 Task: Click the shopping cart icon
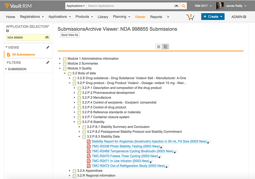pos(190,17)
